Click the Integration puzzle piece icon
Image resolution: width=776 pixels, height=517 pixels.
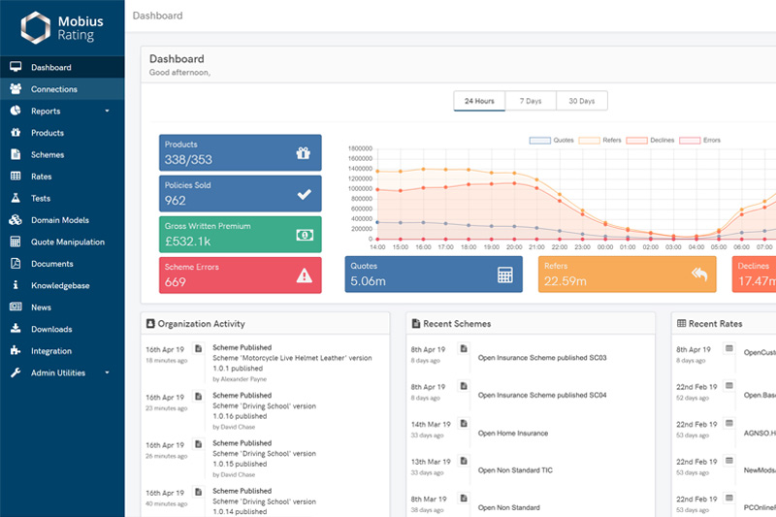point(16,351)
